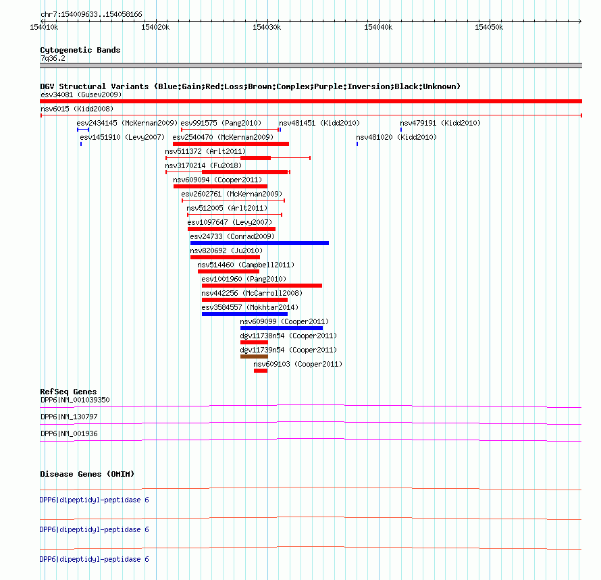Select the blue nsv609099 gain bar
The height and width of the screenshot is (580, 601).
pos(282,328)
